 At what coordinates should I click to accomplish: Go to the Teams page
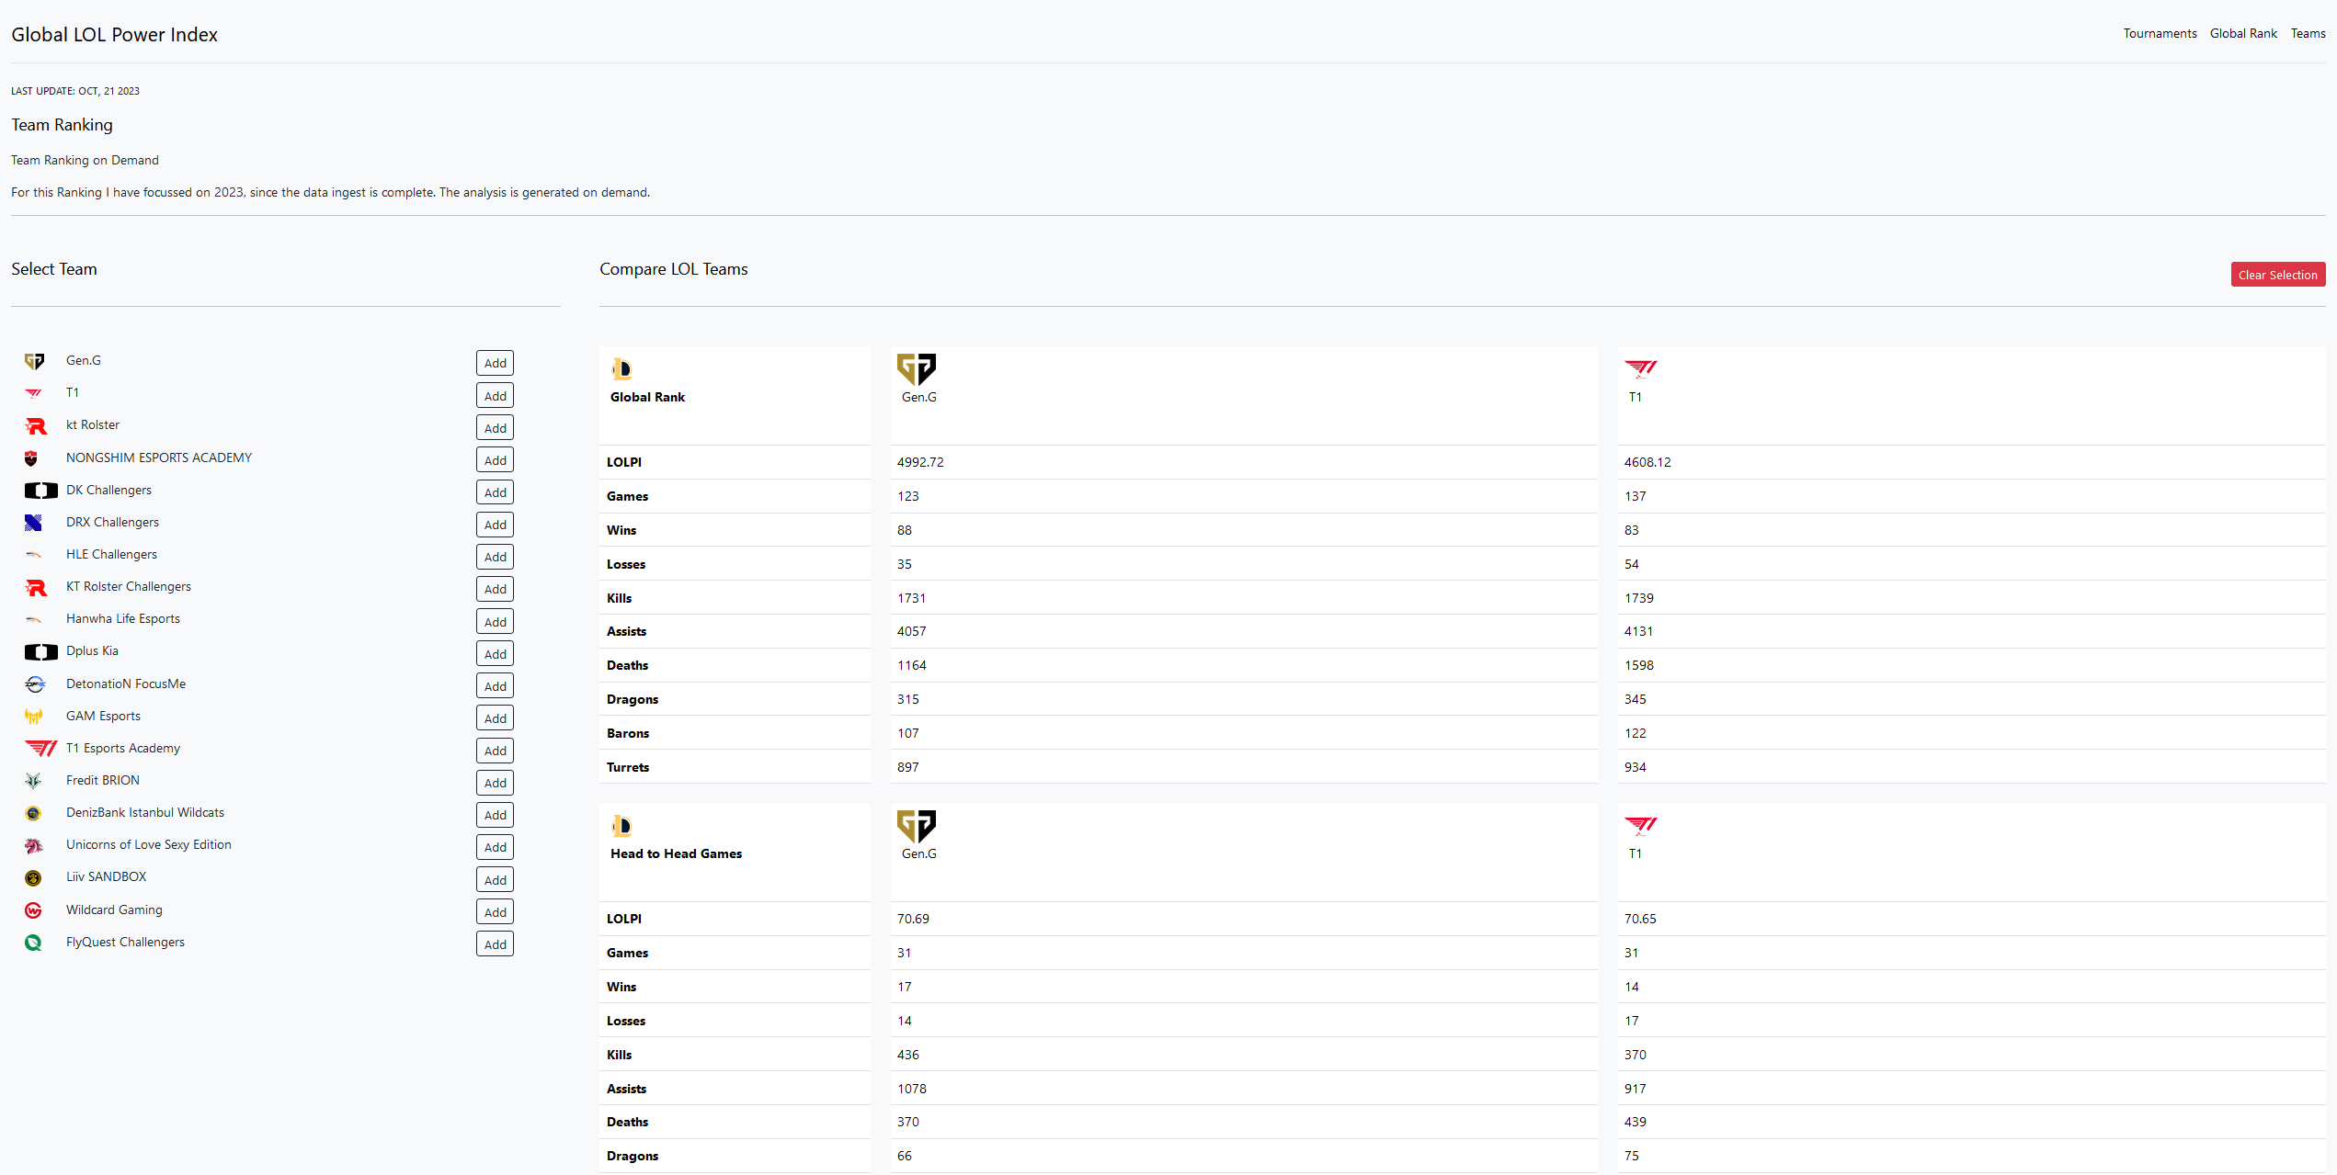2308,34
